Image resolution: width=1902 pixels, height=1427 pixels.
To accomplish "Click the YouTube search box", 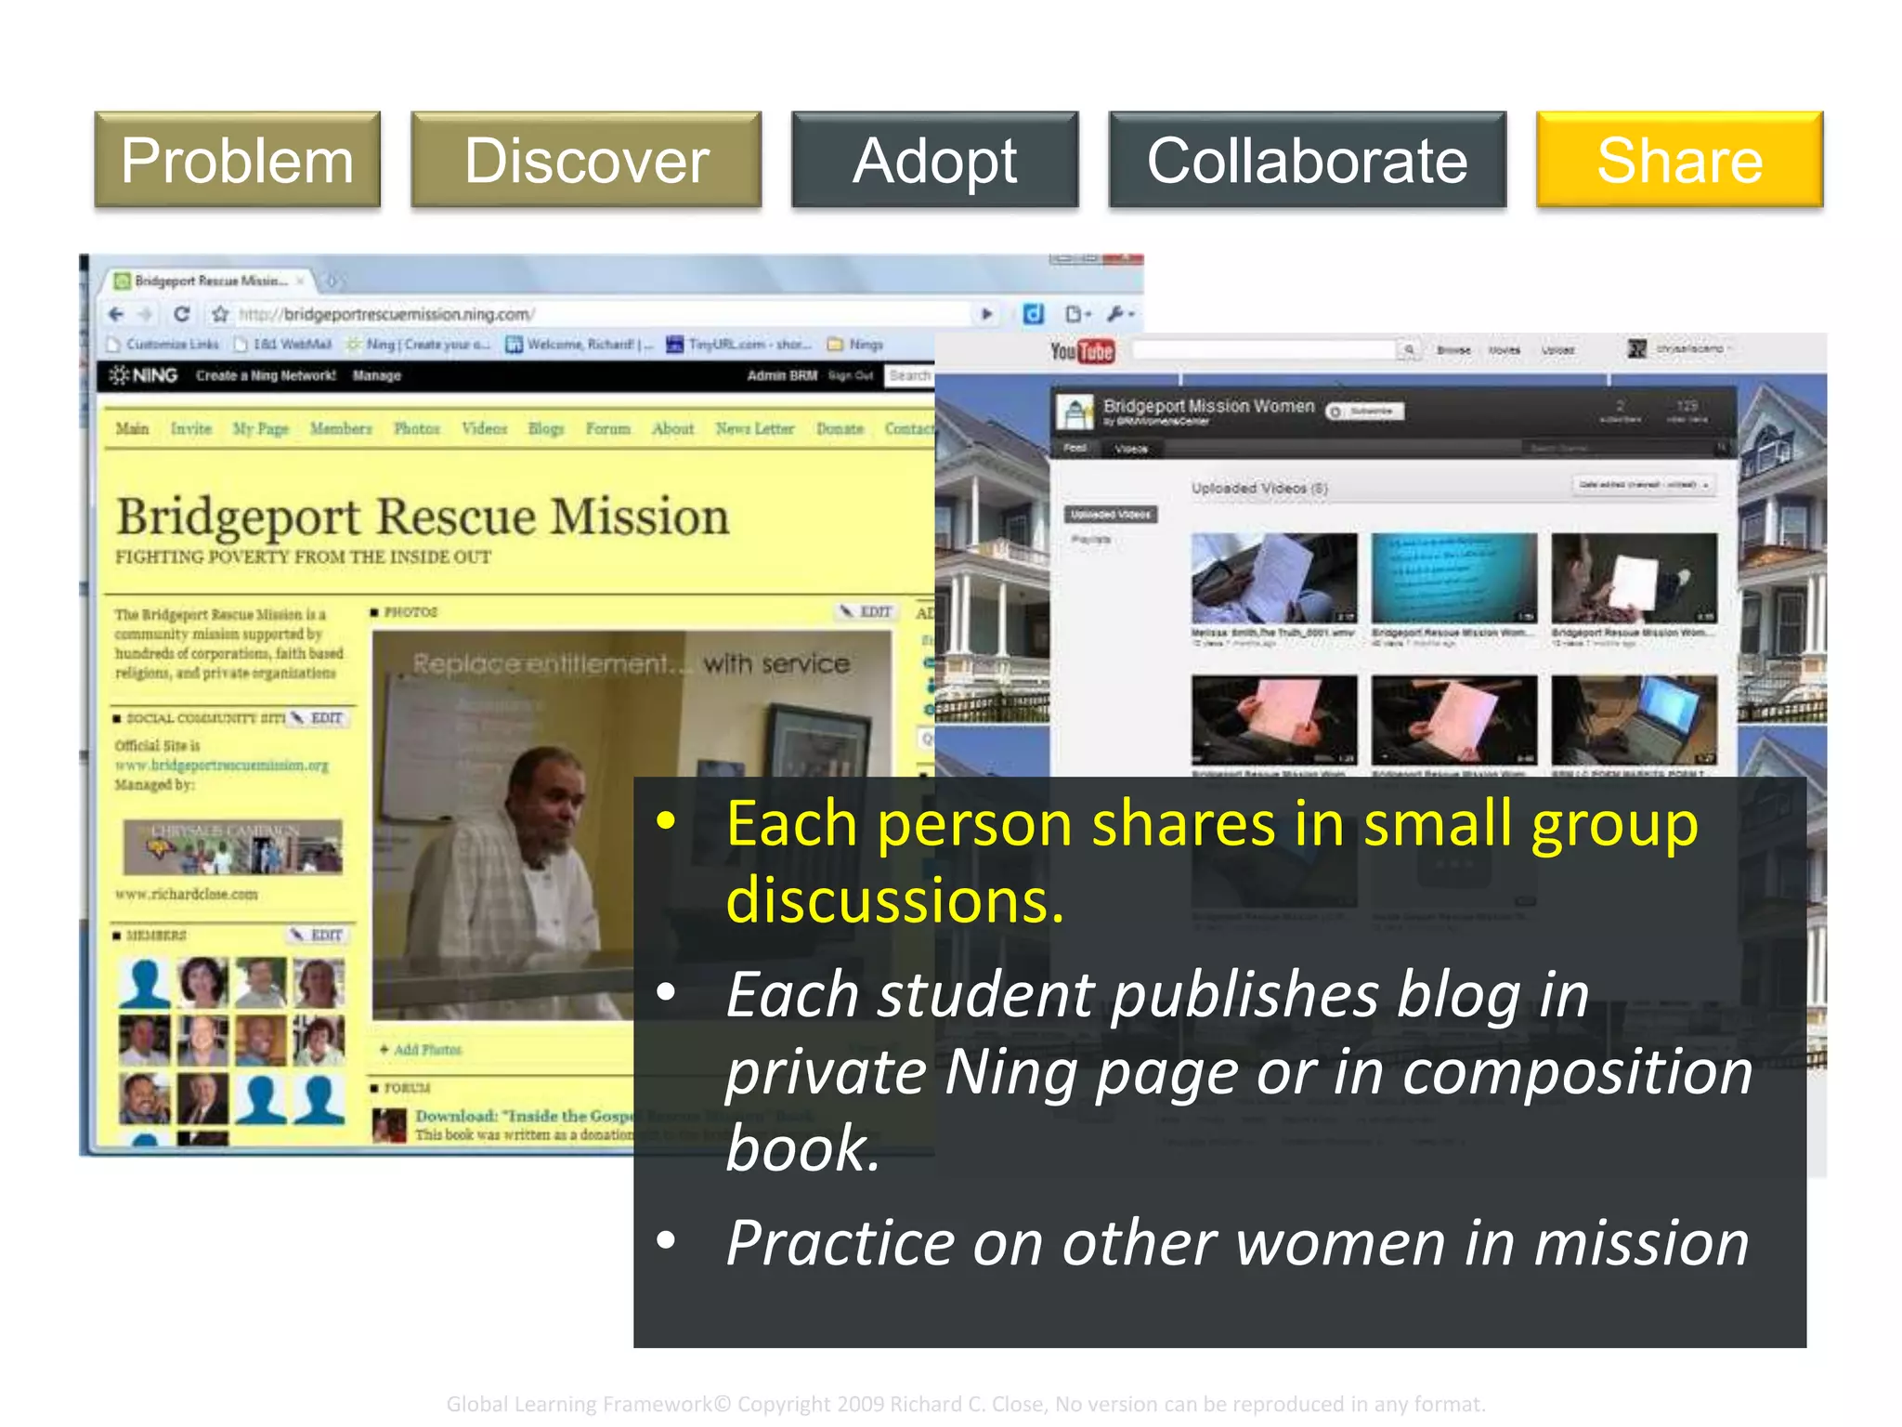I will coord(1266,349).
